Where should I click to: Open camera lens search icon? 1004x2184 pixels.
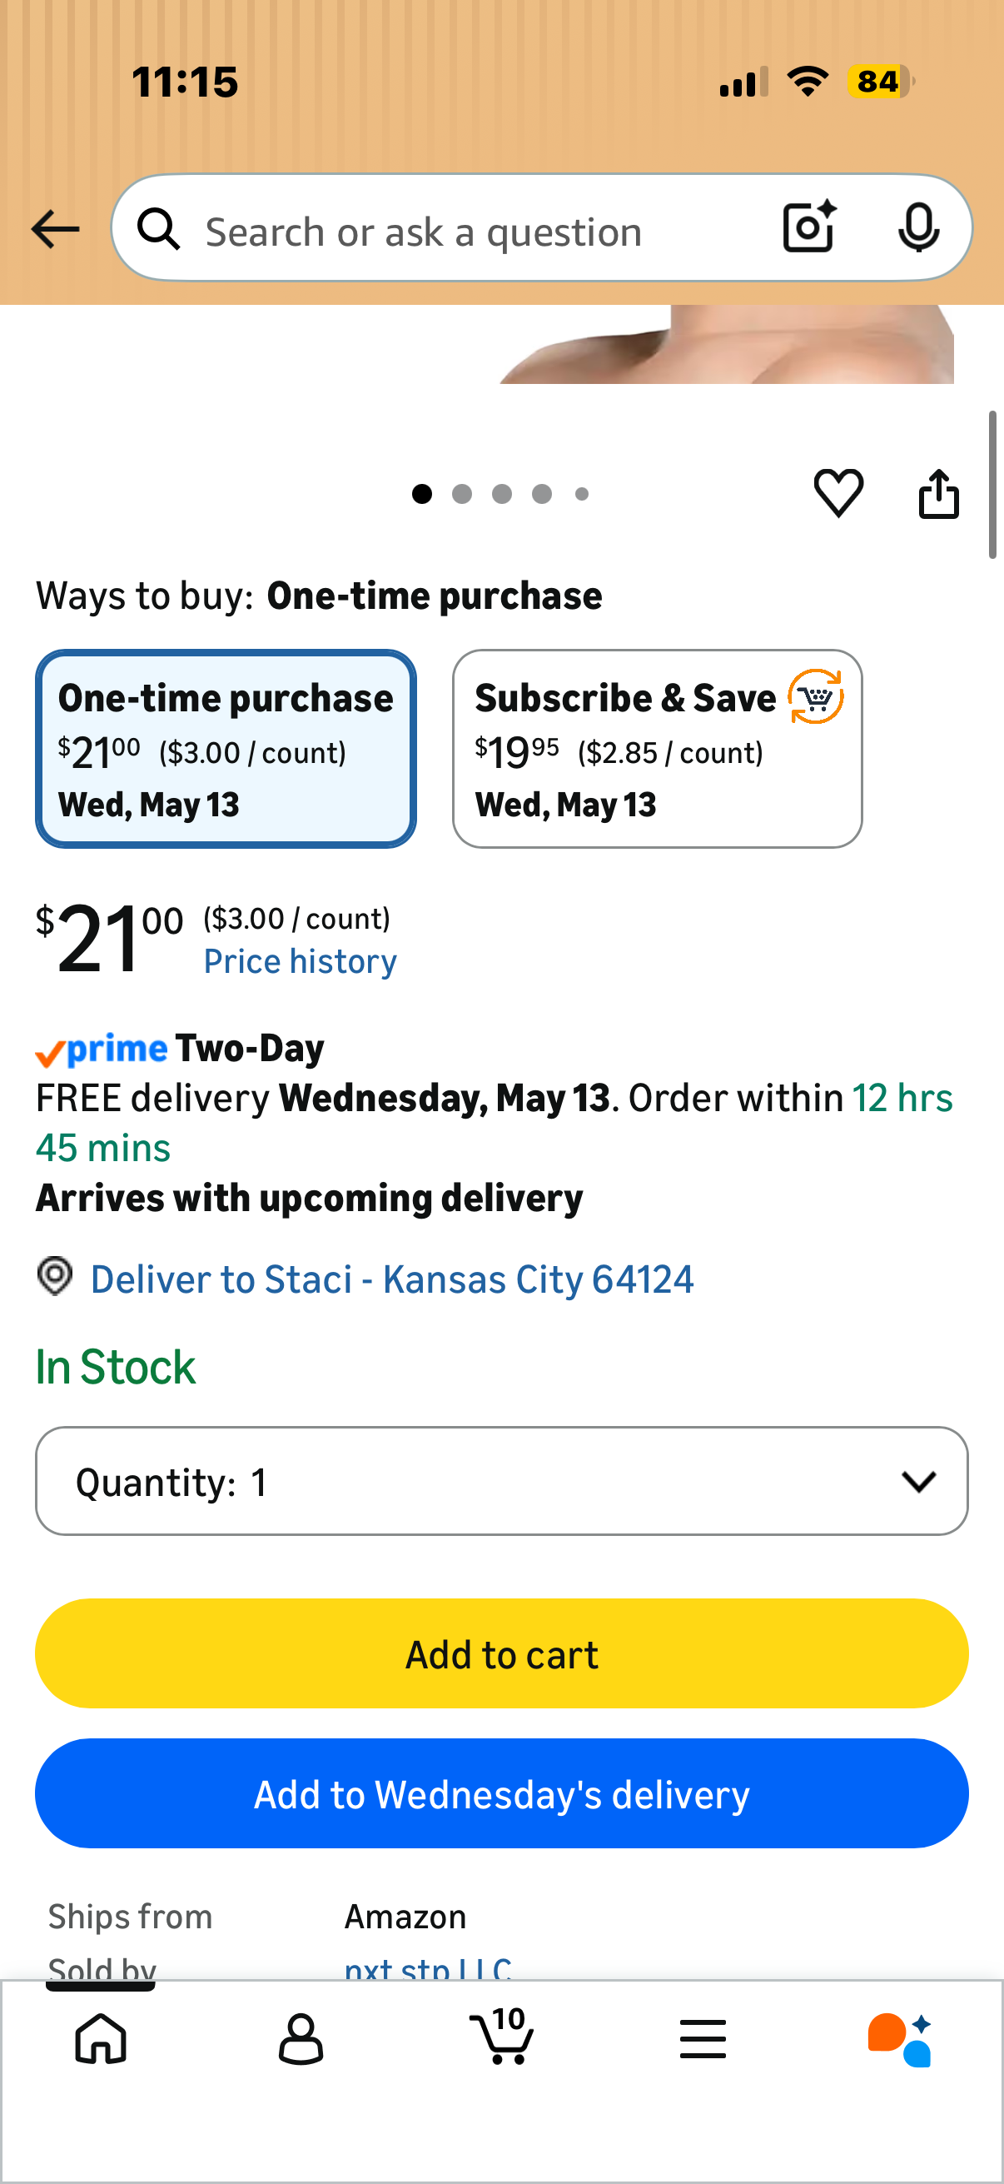pos(809,227)
